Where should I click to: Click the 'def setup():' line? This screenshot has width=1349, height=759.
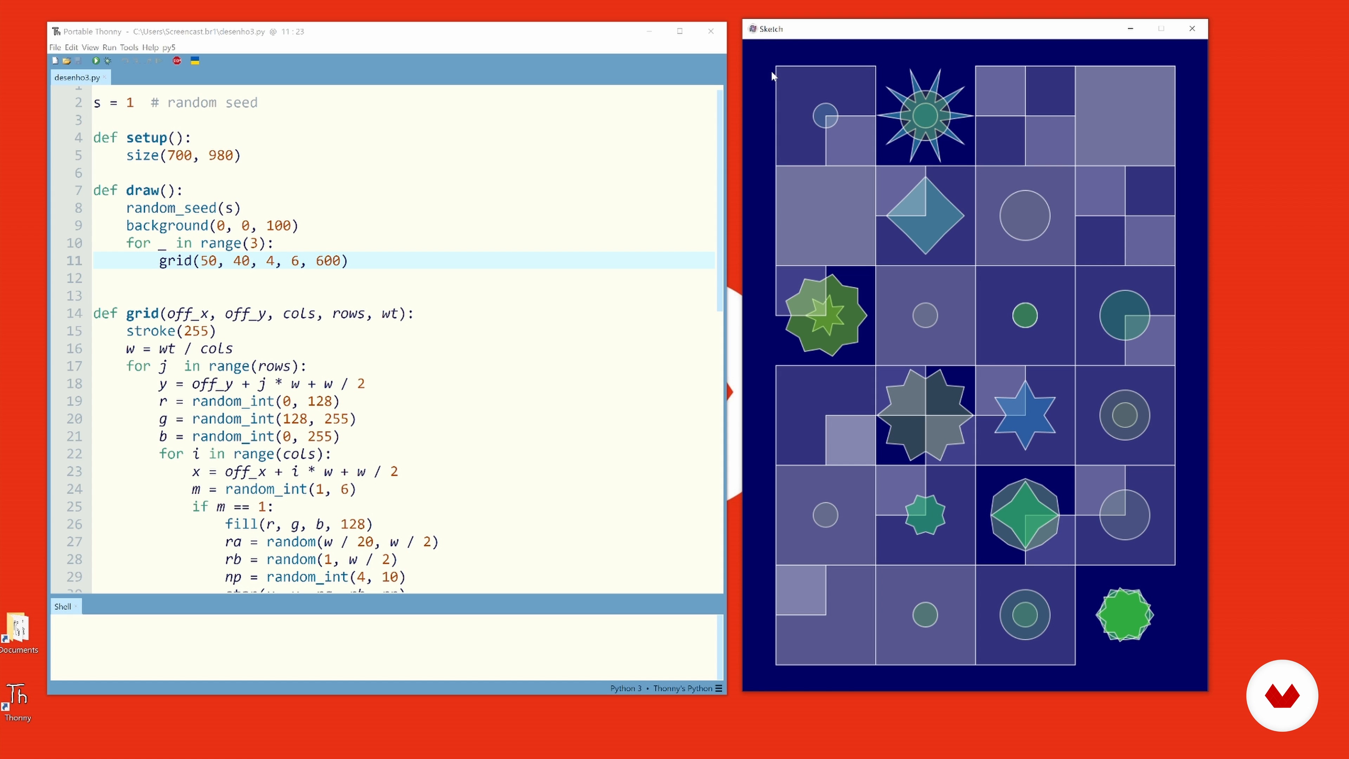(x=142, y=138)
